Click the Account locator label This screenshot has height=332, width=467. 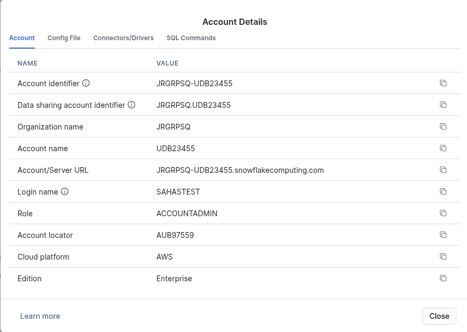(45, 235)
